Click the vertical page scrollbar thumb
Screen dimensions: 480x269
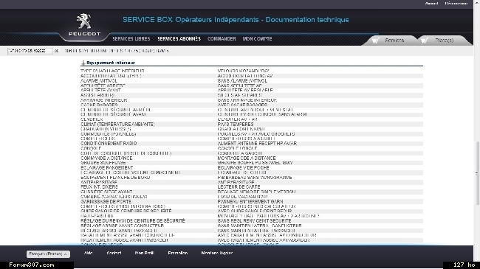point(476,172)
